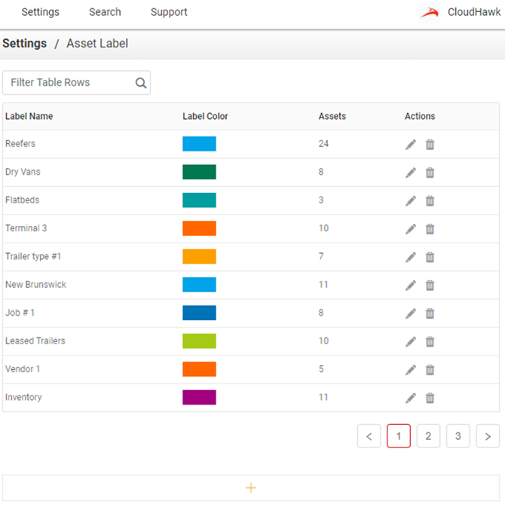Screen dimensions: 505x513
Task: Delete the New Brunswick label
Action: click(x=430, y=285)
